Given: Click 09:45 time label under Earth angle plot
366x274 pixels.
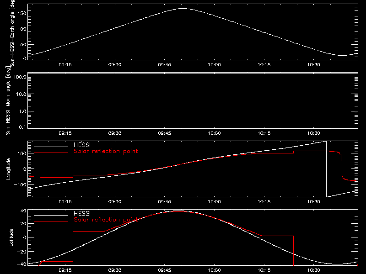Looking at the screenshot, I should [165, 65].
